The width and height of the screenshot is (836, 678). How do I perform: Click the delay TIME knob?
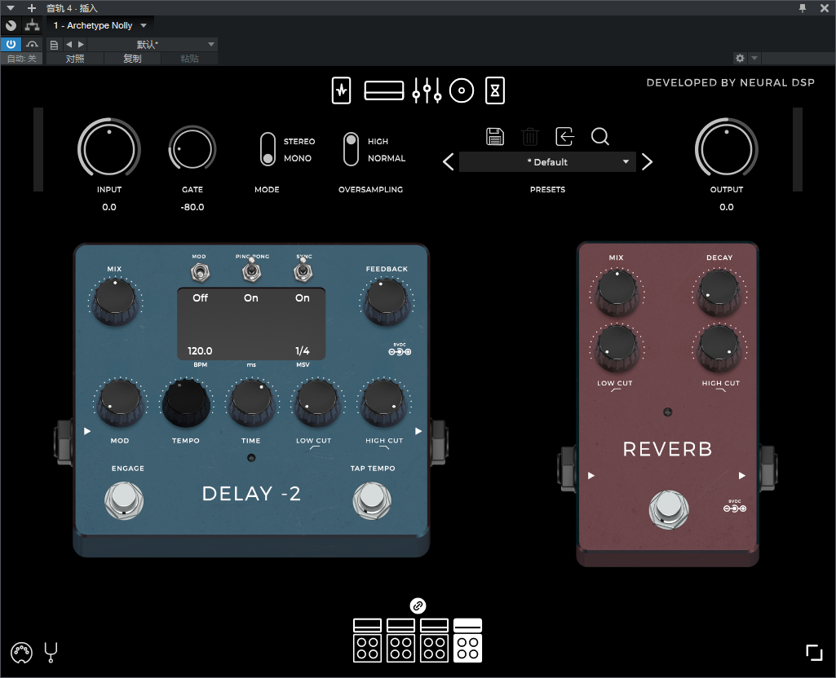point(251,403)
